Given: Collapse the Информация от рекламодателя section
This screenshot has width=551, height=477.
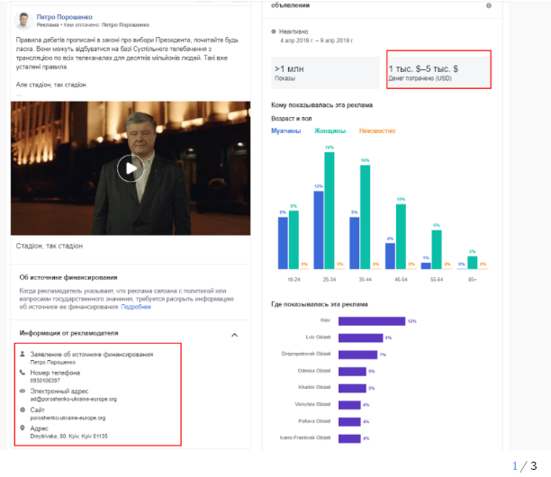Looking at the screenshot, I should 235,334.
